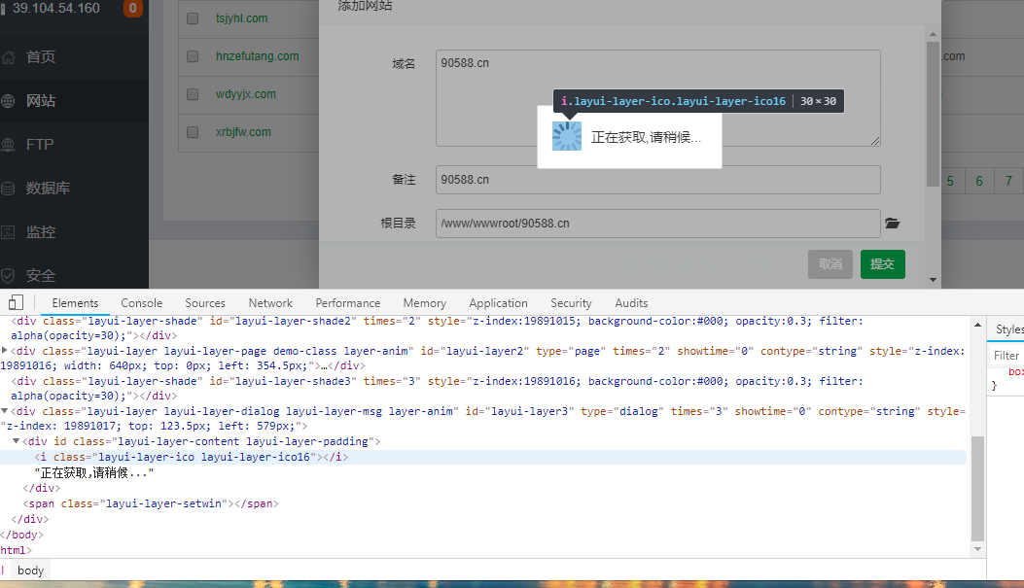1024x588 pixels.
Task: Open the hnzefutang.com site link
Action: click(258, 56)
